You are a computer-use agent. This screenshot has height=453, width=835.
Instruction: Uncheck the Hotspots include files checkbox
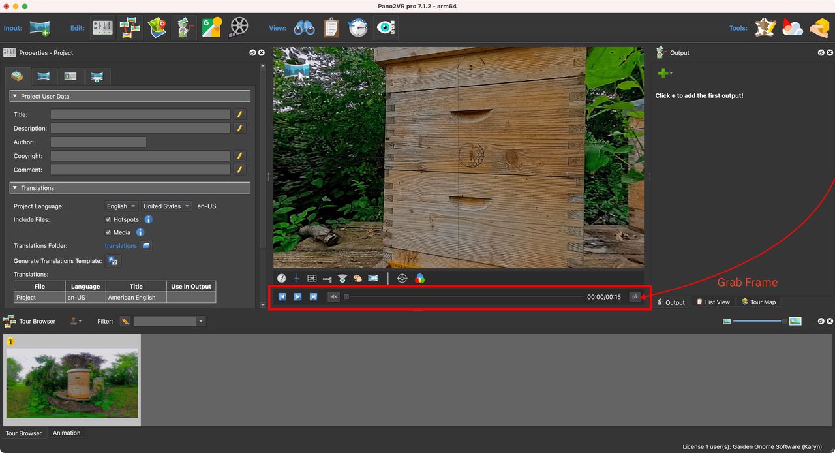[x=108, y=219]
